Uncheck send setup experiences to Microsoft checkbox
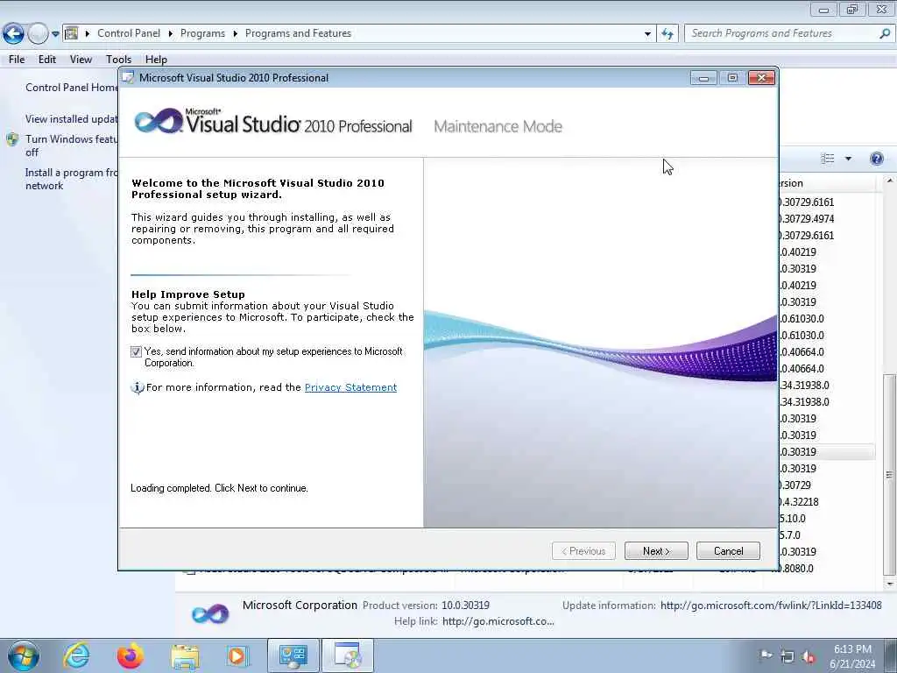This screenshot has height=673, width=897. coord(136,352)
